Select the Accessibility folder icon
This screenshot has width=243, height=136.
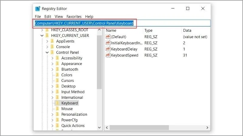click(x=57, y=58)
